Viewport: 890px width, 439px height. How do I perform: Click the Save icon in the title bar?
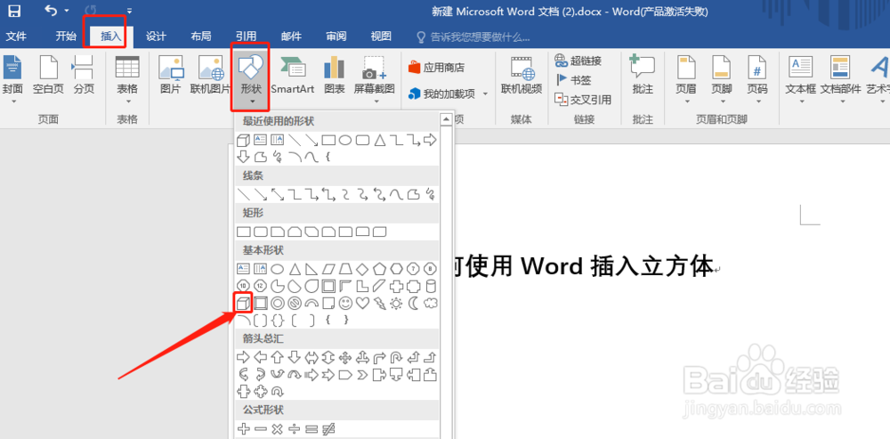[x=13, y=10]
